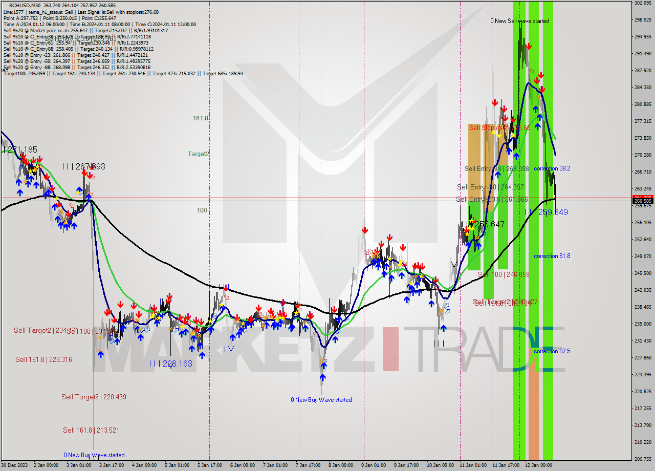The image size is (655, 471).
Task: Click the 213.790 price axis value
Action: pyautogui.click(x=643, y=425)
